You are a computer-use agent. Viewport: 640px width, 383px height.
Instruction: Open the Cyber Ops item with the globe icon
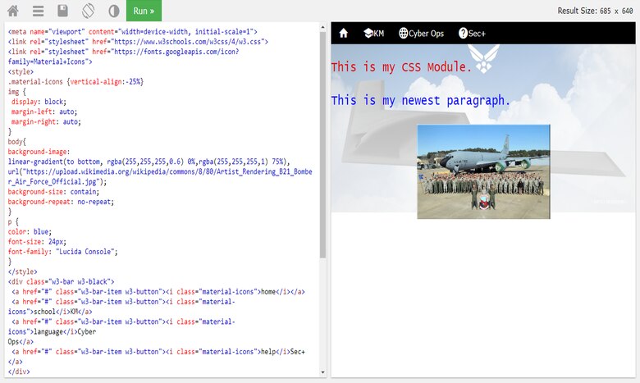tap(421, 33)
